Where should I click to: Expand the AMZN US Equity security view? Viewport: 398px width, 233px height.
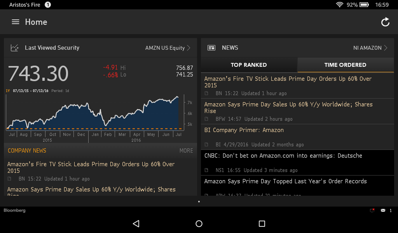[168, 47]
